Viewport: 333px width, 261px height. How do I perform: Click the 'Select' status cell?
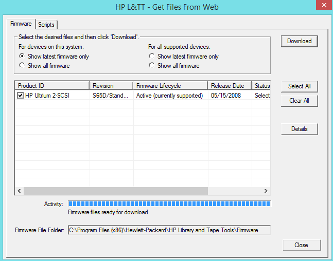point(262,96)
